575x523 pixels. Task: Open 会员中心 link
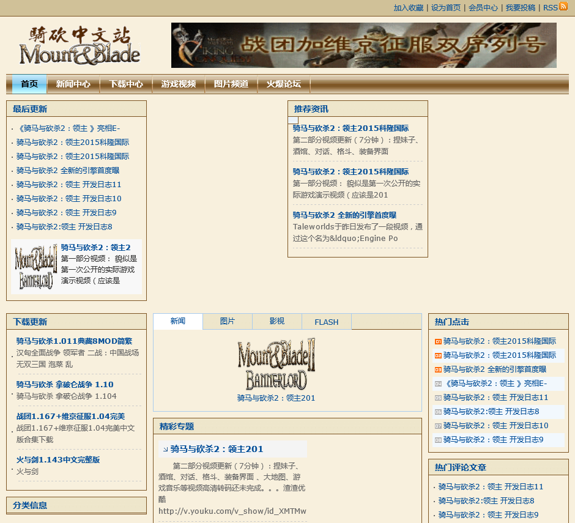pyautogui.click(x=483, y=8)
